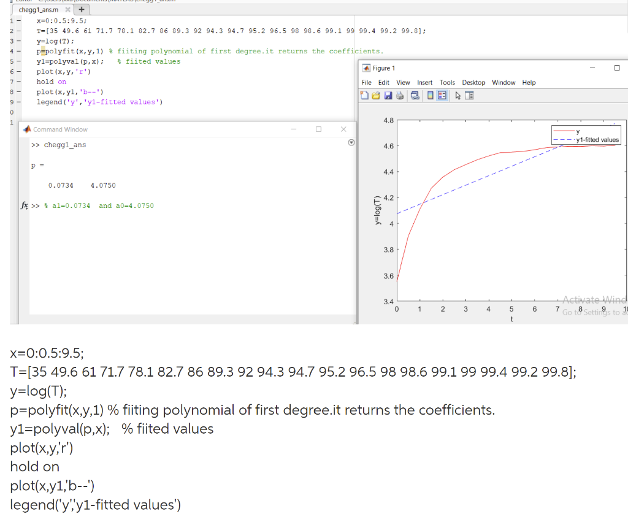Screen dimensions: 628x530
Task: Open file using folder icon in Figure 1 toolbar
Action: point(376,95)
